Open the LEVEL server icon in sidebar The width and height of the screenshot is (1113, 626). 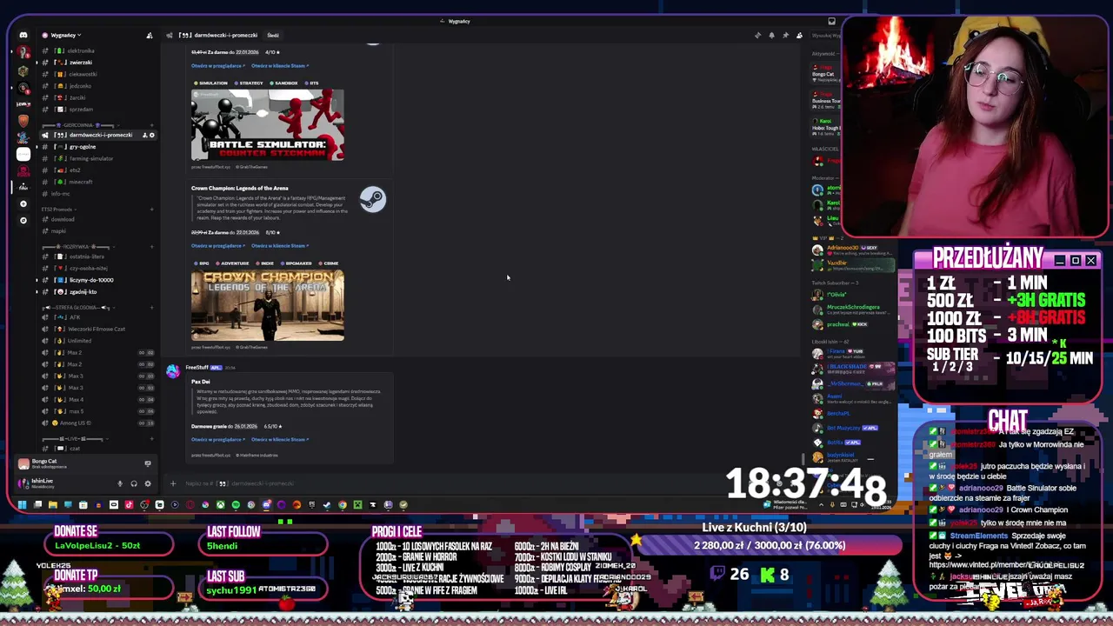(23, 103)
